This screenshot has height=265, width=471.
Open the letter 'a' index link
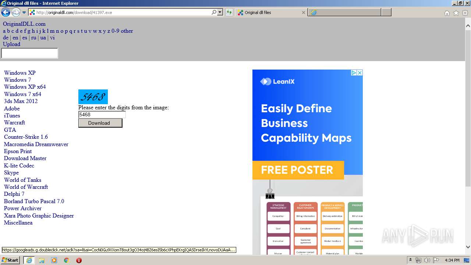pos(4,31)
